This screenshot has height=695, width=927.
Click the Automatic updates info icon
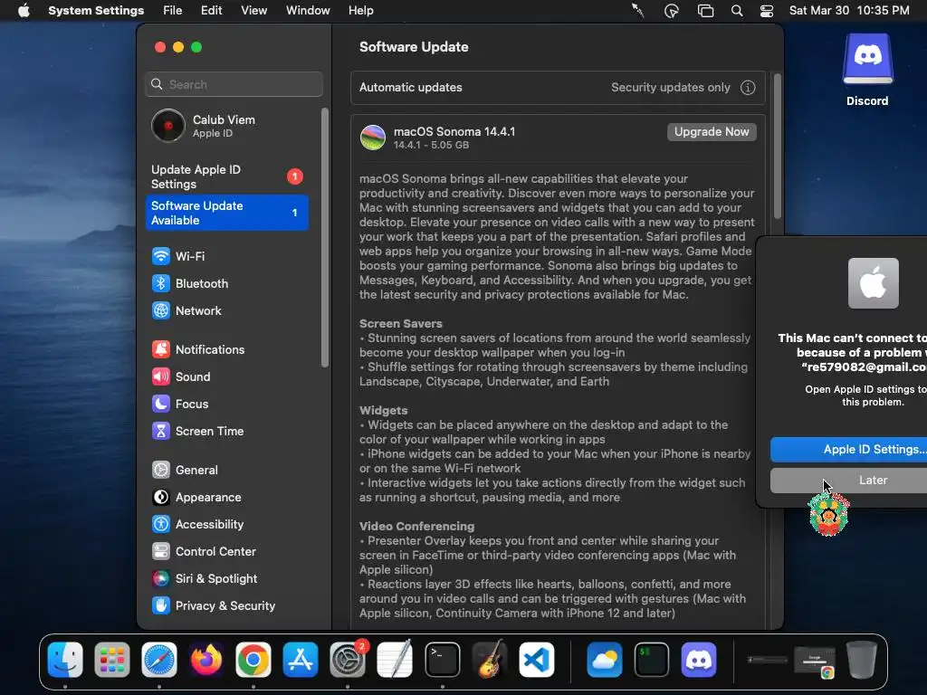[x=748, y=88]
